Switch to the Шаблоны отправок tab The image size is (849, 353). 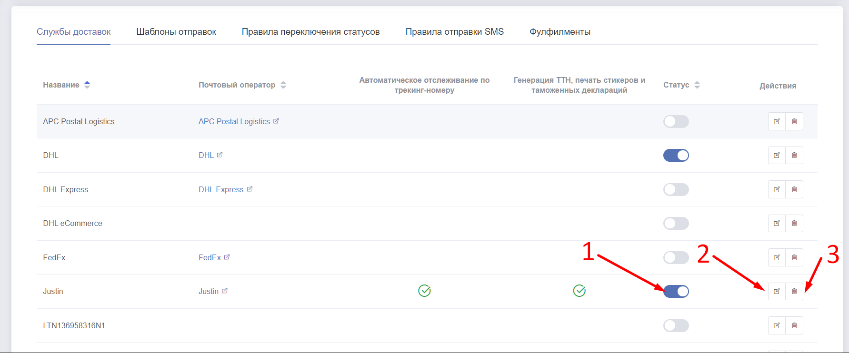click(x=176, y=32)
